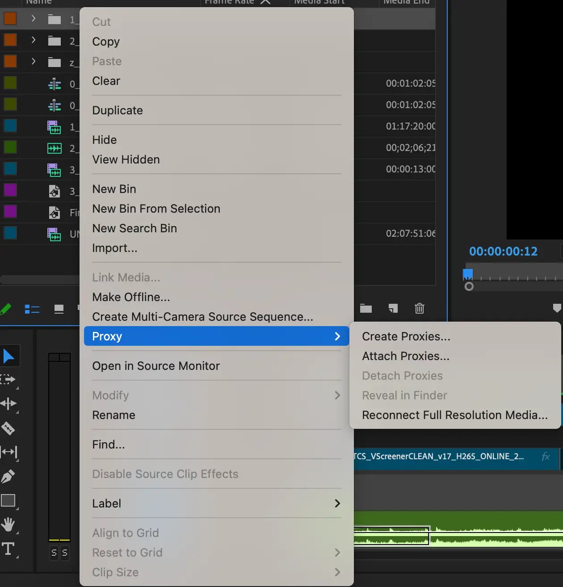Expand the bin labeled 1_
This screenshot has height=587, width=563.
click(33, 19)
